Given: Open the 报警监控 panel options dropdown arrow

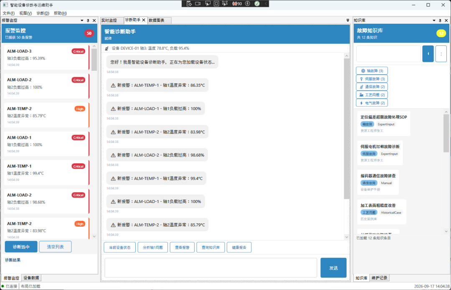Looking at the screenshot, I should (82, 20).
